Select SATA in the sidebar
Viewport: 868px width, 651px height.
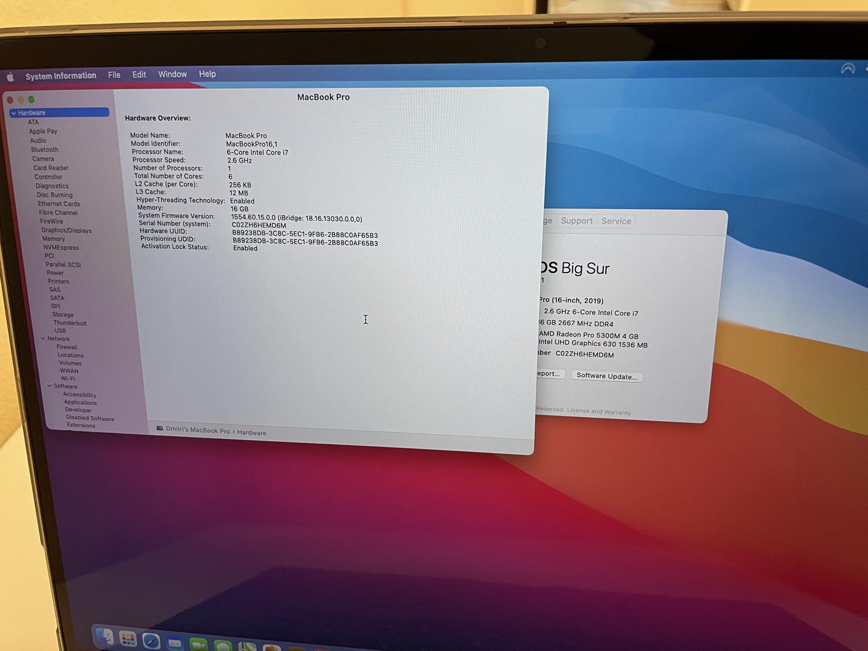click(57, 298)
